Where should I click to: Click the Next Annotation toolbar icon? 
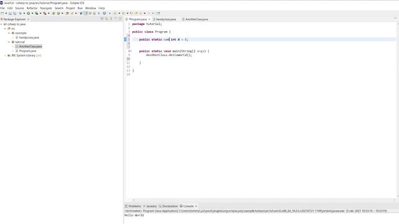click(115, 13)
